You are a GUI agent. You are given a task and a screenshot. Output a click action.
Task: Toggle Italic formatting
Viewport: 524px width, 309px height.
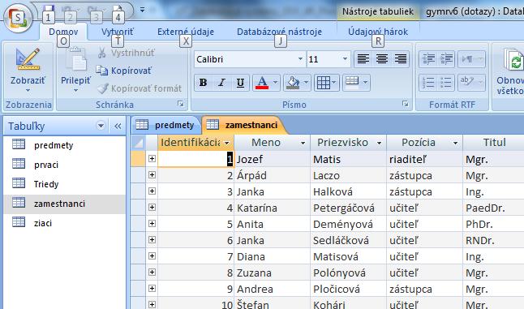(221, 83)
